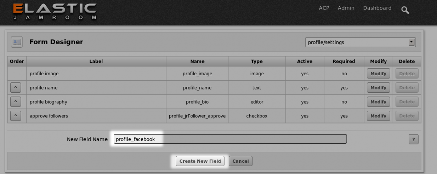Click the Order column header
This screenshot has width=437, height=174.
pyautogui.click(x=17, y=61)
